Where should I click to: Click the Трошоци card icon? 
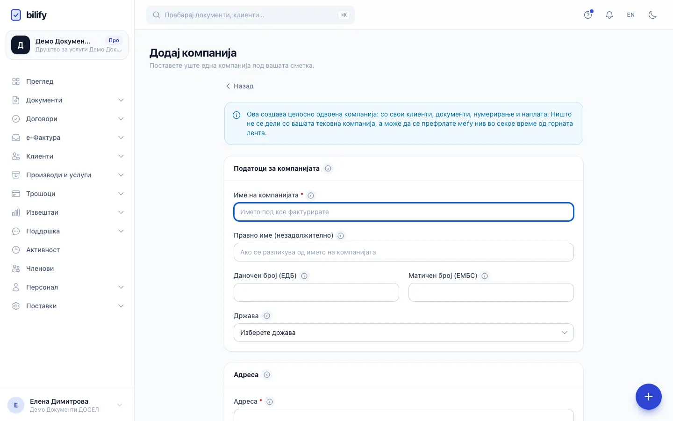pos(16,194)
